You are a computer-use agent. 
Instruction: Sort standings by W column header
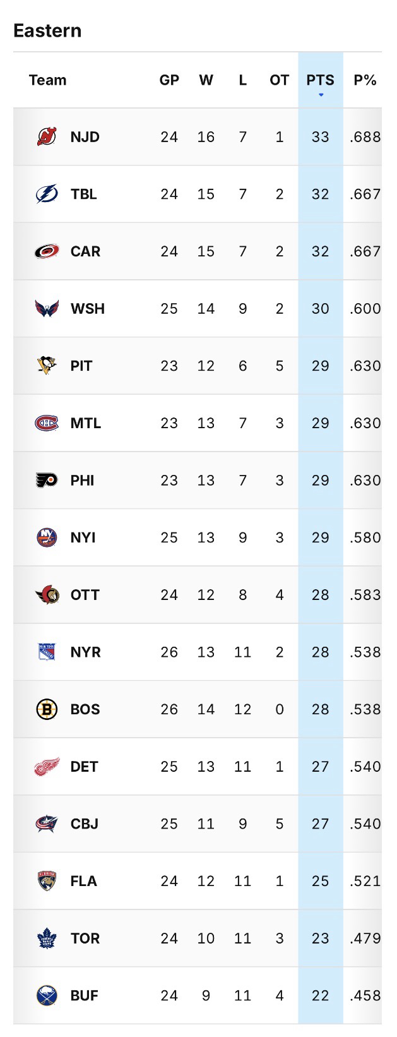pyautogui.click(x=206, y=80)
